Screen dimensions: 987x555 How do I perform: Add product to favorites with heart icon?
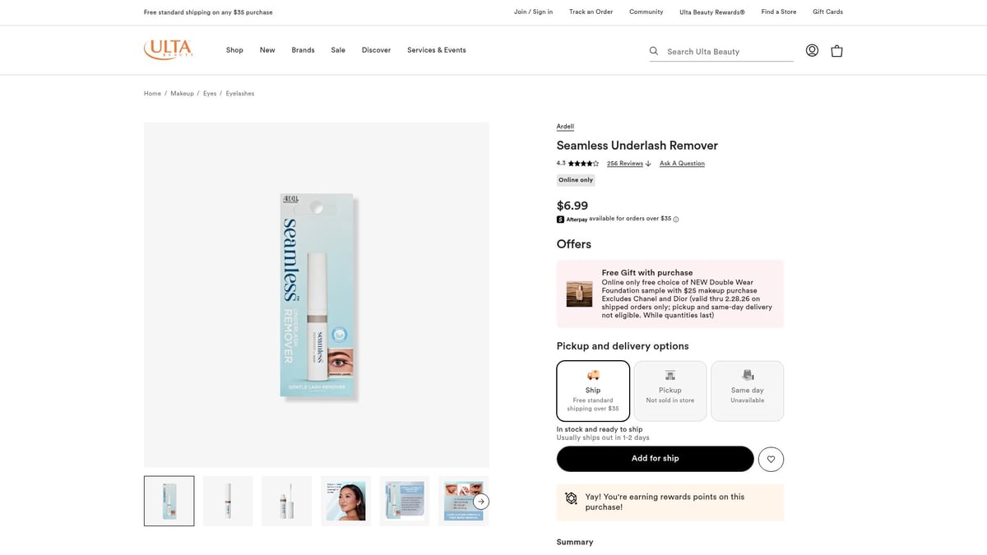click(771, 459)
